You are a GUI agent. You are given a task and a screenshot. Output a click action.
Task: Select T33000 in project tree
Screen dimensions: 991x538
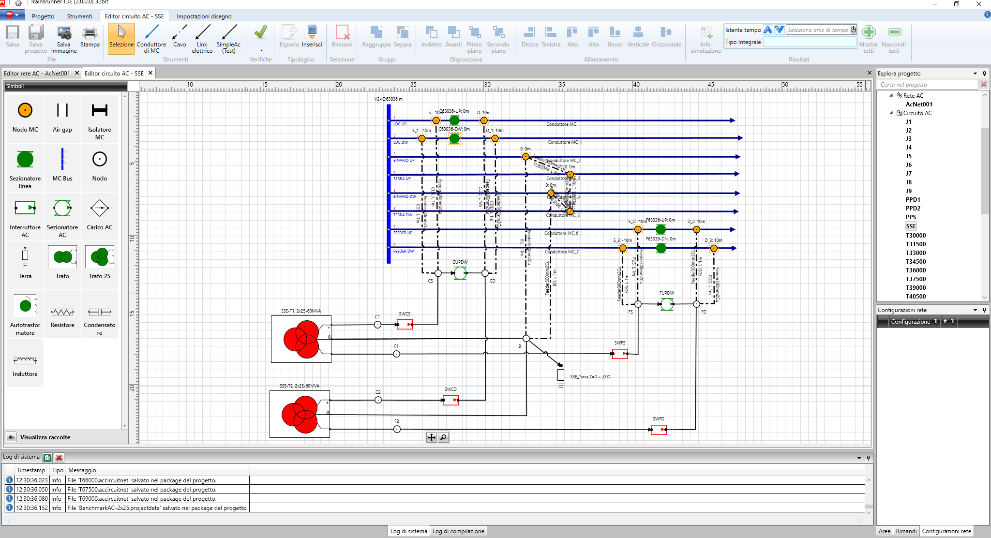tap(916, 253)
